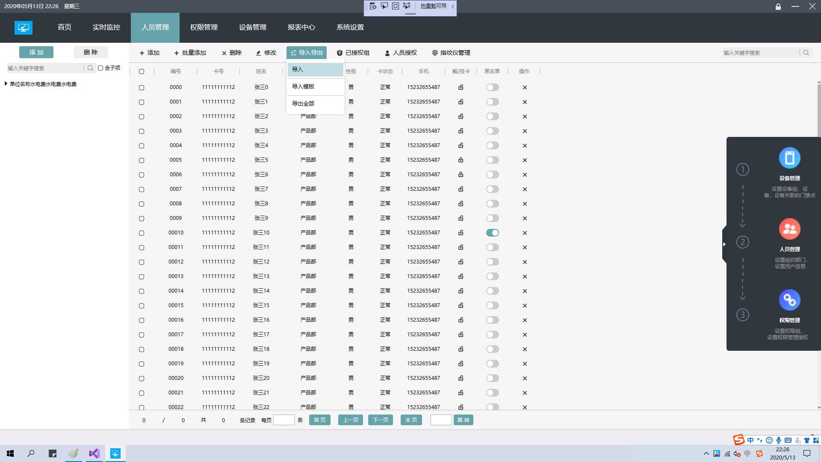Open the 导入导出 dropdown

tap(307, 53)
